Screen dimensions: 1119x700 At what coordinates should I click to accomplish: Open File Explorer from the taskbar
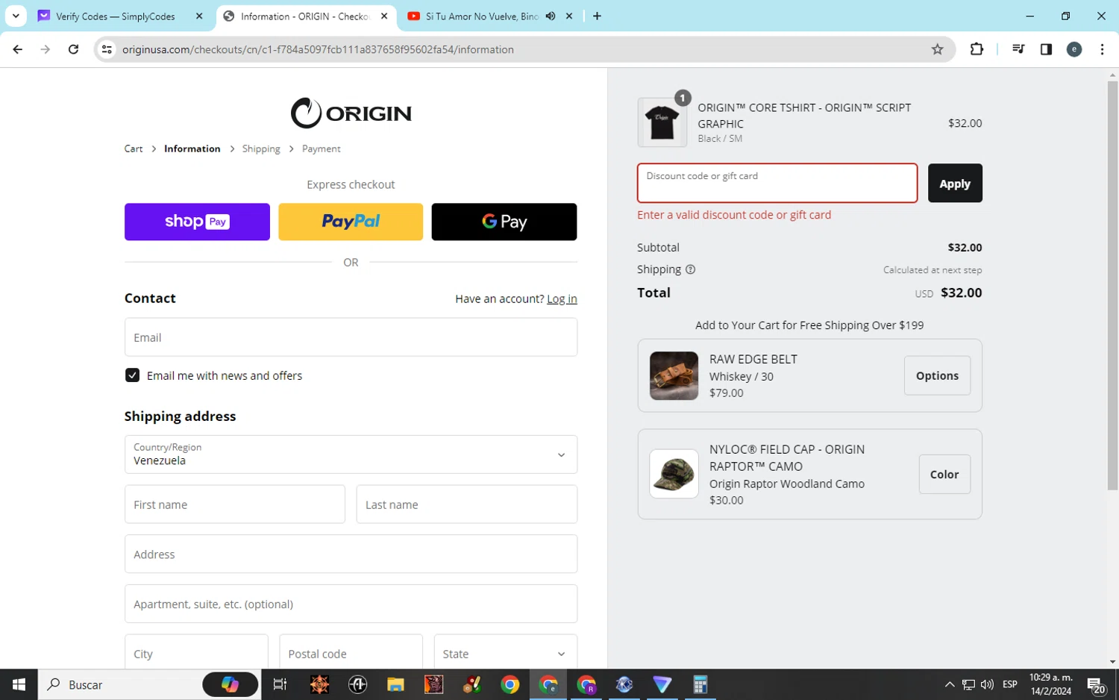tap(395, 684)
